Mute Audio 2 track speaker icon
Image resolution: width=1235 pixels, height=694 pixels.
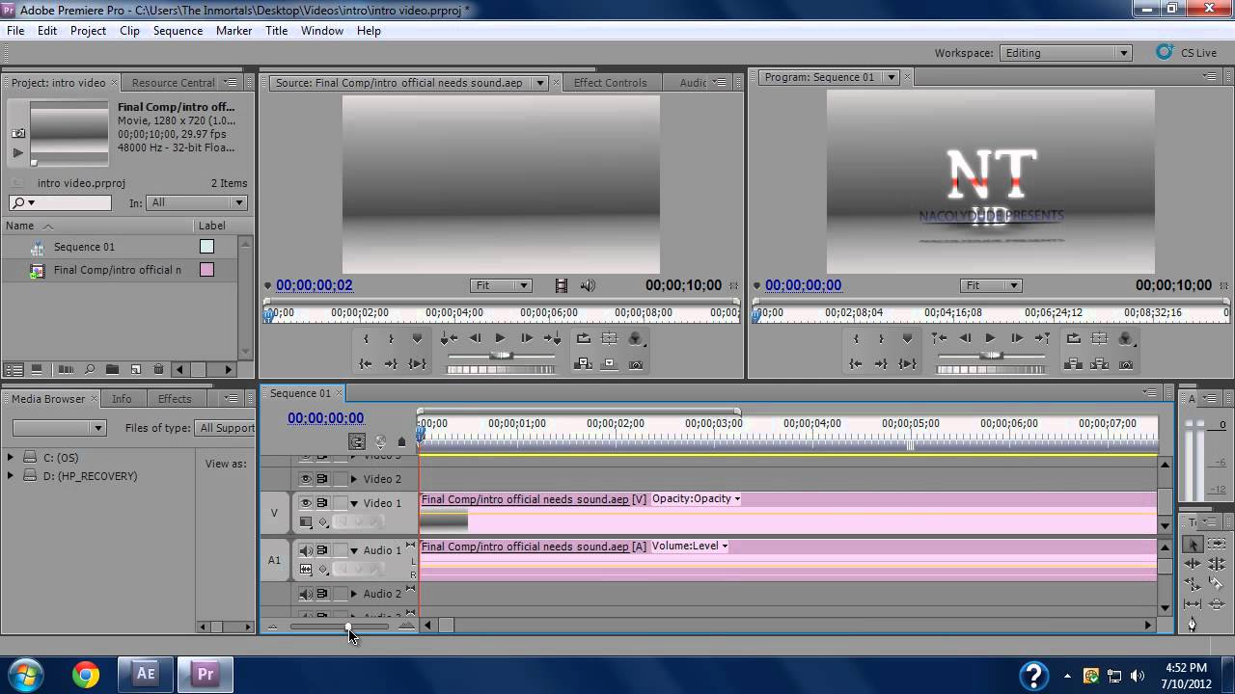pyautogui.click(x=306, y=594)
